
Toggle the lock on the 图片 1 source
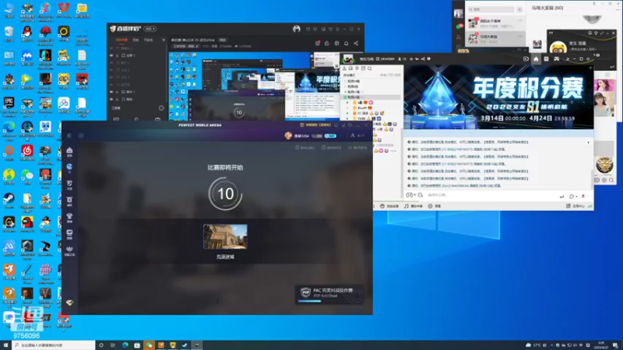[118, 92]
